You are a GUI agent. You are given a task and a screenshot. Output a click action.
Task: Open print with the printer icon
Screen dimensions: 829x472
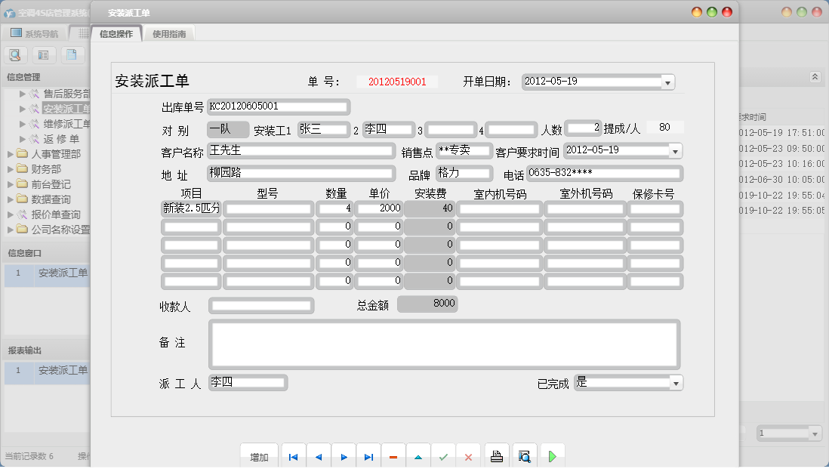pos(495,455)
